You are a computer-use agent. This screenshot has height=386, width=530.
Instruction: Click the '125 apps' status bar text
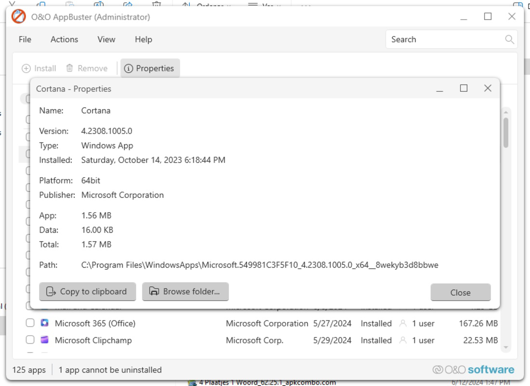(29, 370)
